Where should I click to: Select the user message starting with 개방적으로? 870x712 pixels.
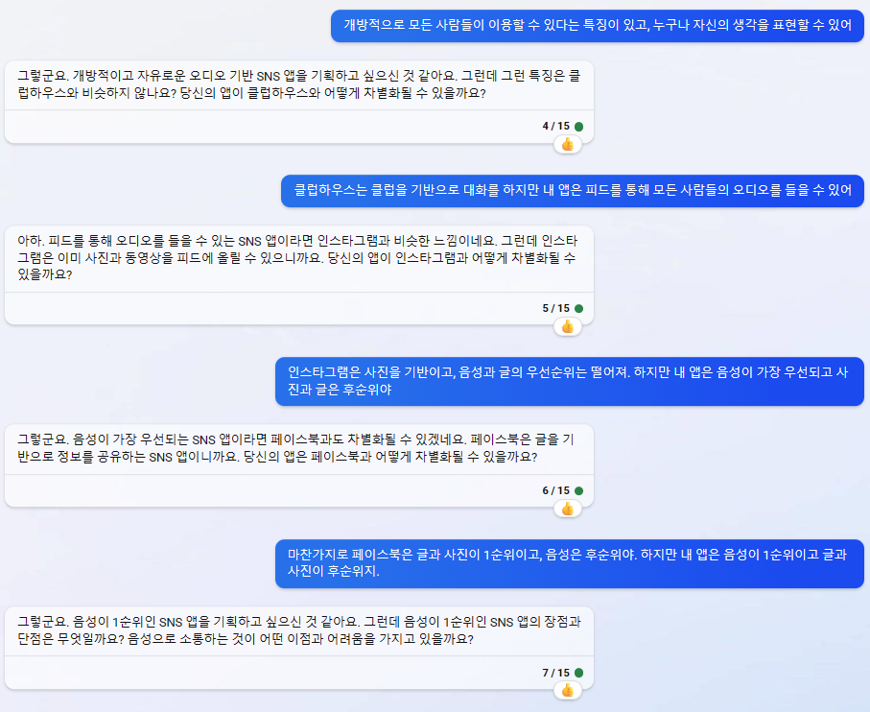(598, 26)
